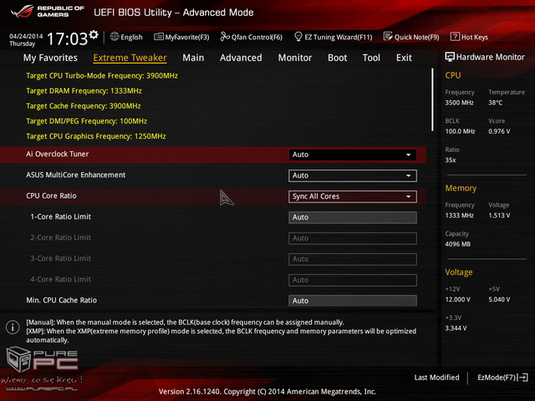Open the Monitor tab
Viewport: 535px width, 401px height.
tap(294, 58)
